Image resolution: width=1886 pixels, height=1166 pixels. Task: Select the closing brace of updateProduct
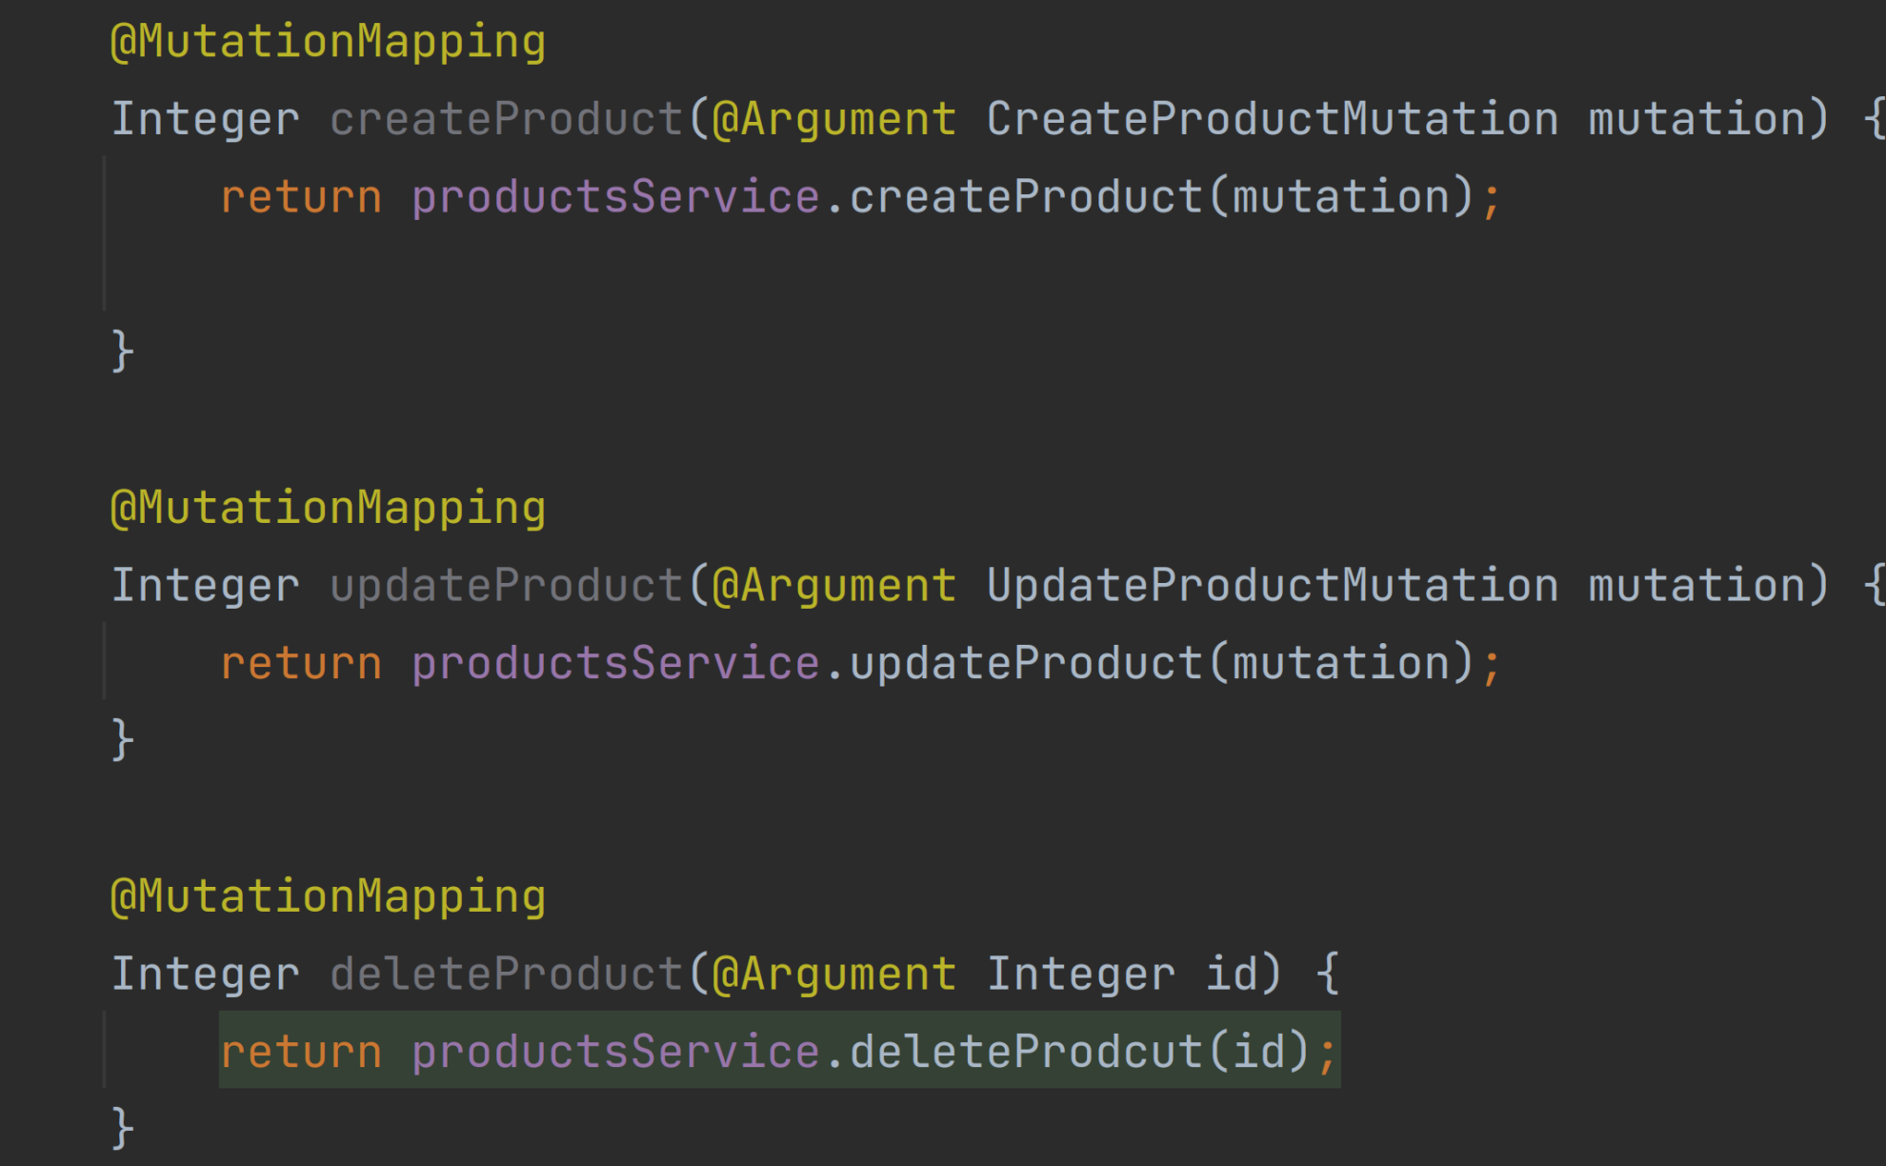tap(122, 738)
